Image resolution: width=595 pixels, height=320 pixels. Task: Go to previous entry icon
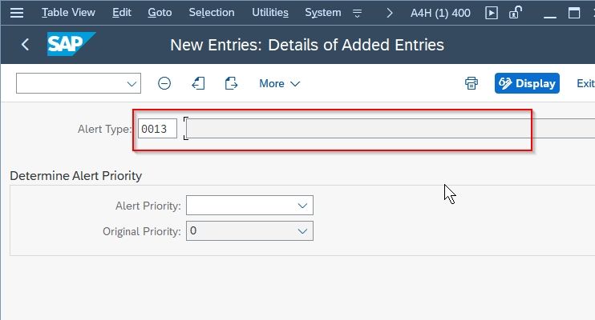198,83
